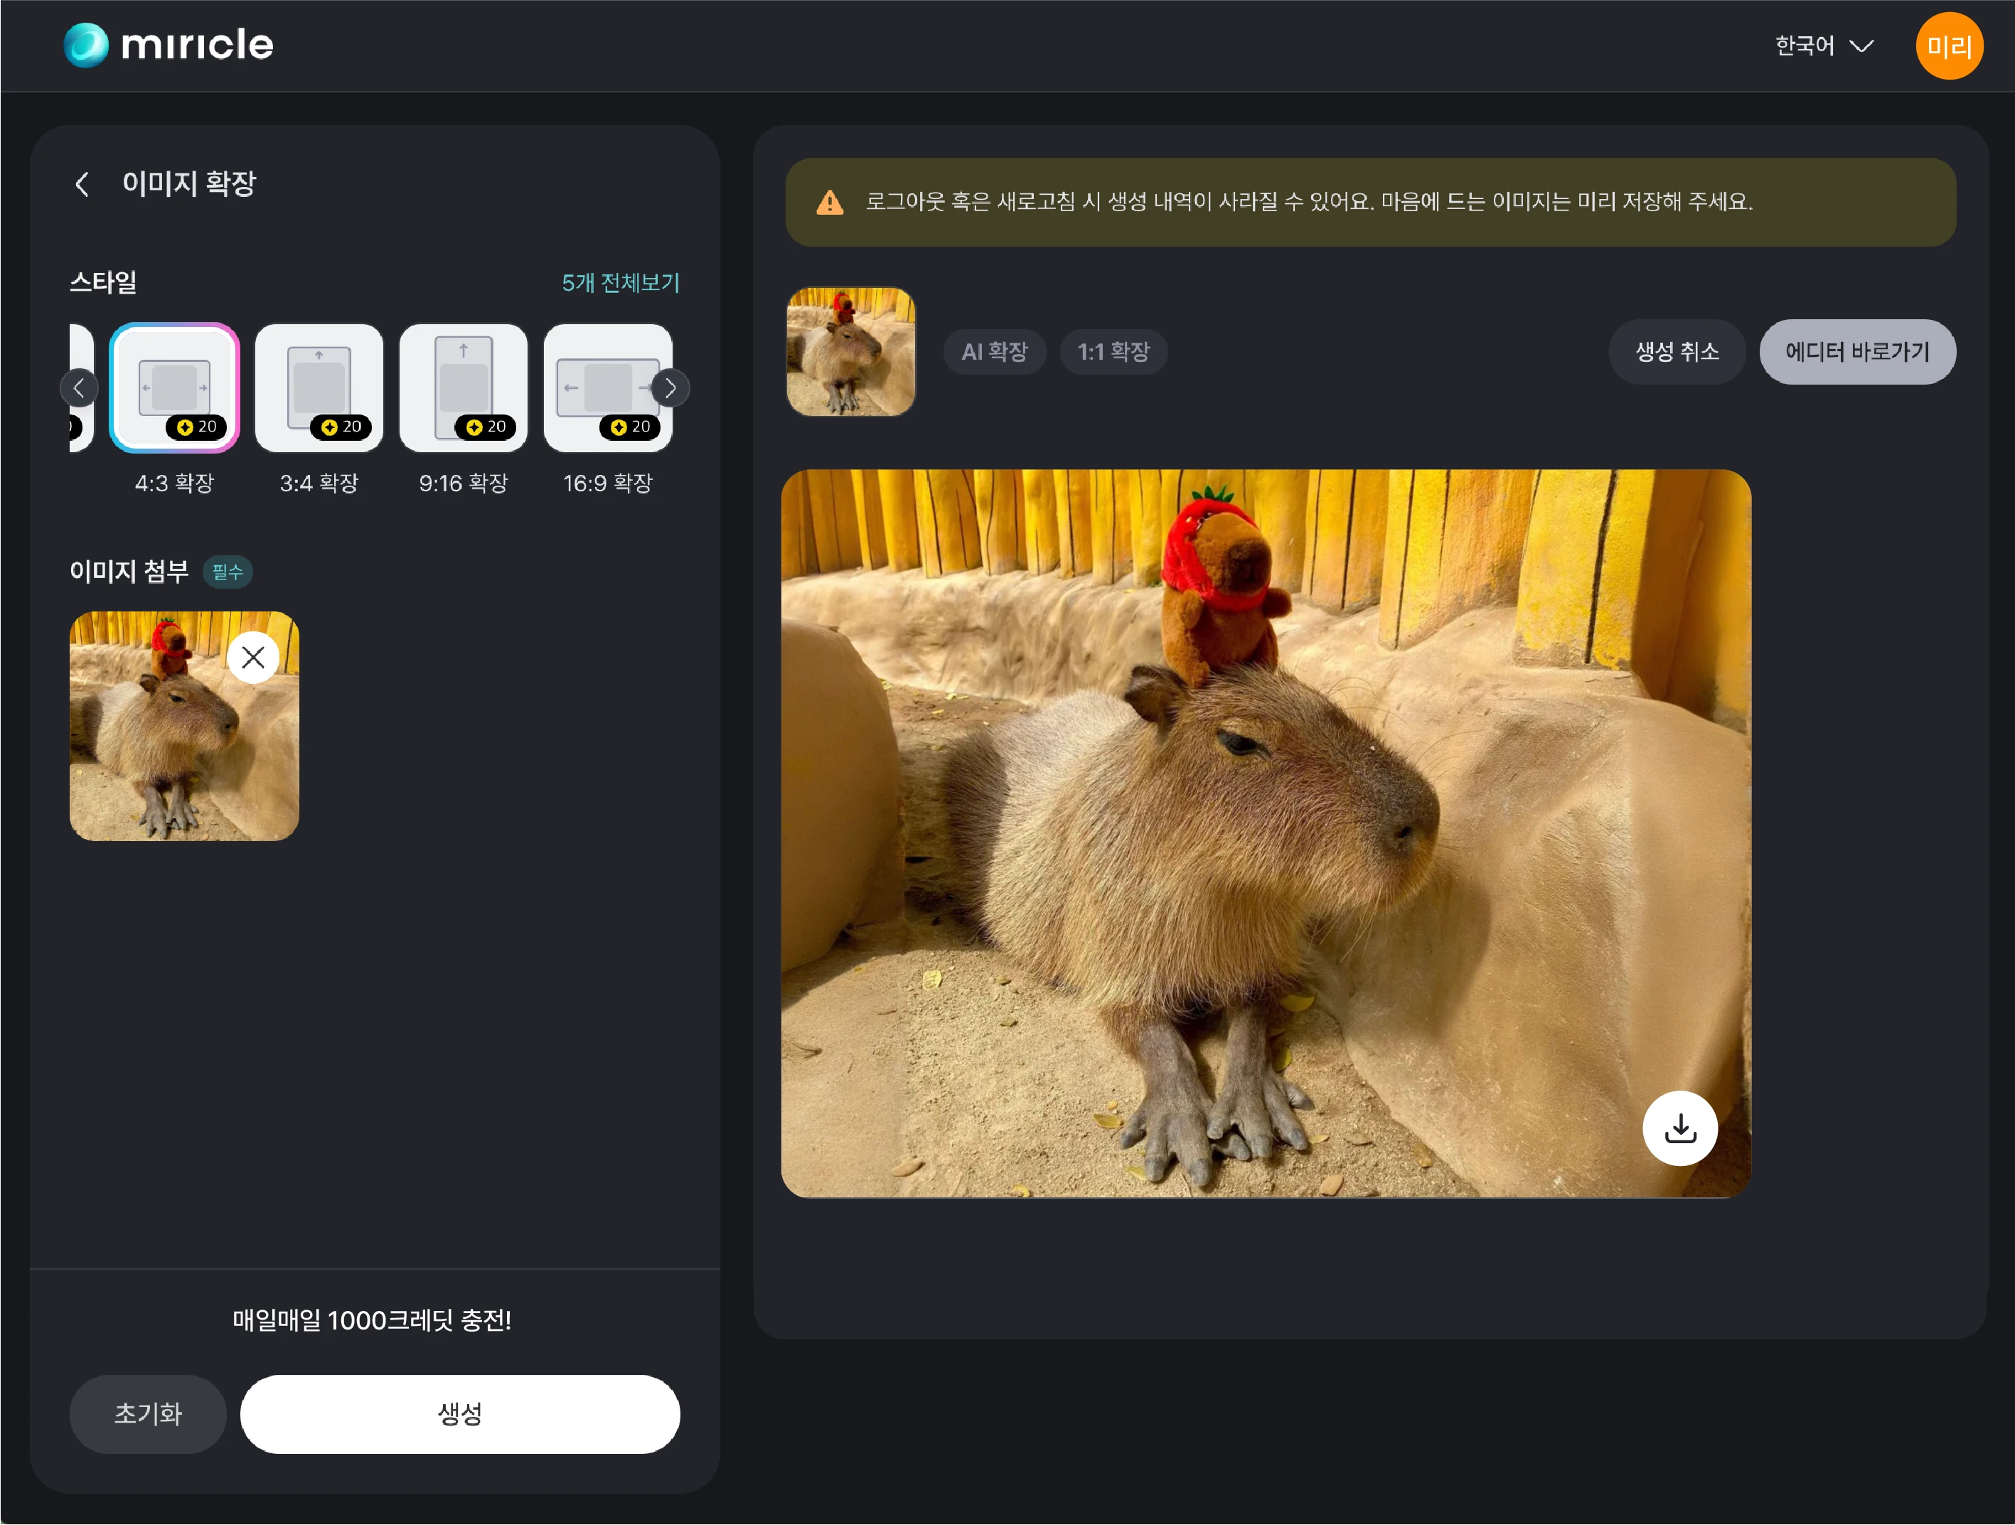Go back with the left arrow beside 이미지 확장
The image size is (2015, 1525).
(82, 185)
